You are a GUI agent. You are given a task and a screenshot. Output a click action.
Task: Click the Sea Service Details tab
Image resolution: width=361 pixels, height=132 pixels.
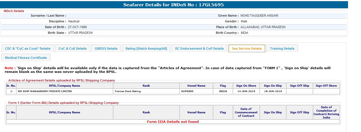246,48
